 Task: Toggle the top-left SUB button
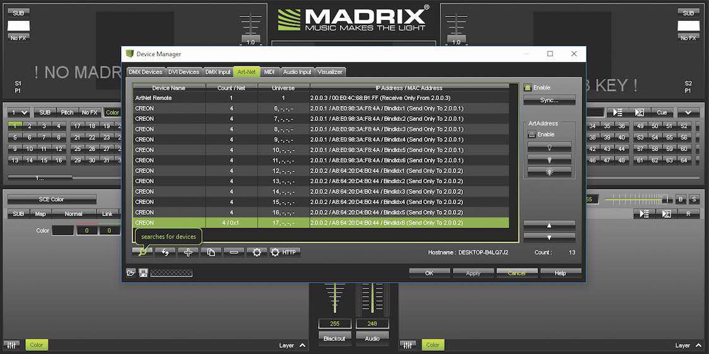18,13
